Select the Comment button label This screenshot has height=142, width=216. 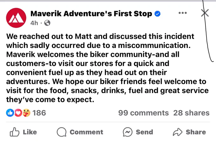(x=86, y=132)
